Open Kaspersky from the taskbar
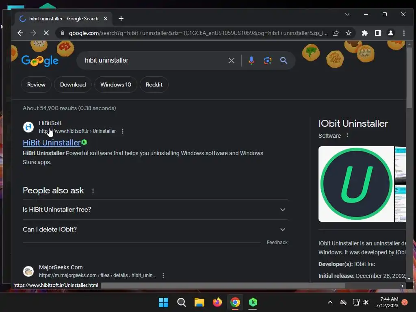The image size is (416, 312). (253, 302)
